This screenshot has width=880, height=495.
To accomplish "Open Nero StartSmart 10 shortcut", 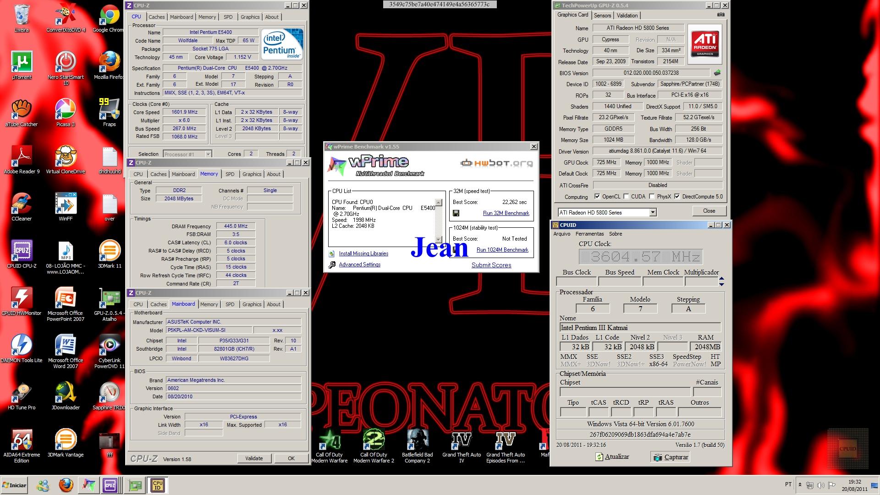I will pyautogui.click(x=66, y=68).
